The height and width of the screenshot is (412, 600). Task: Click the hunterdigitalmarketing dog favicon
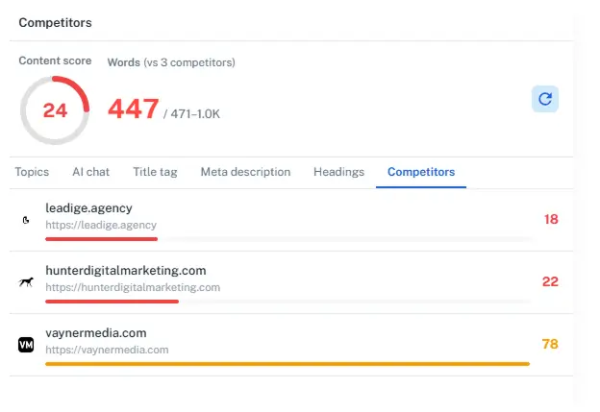click(x=26, y=282)
